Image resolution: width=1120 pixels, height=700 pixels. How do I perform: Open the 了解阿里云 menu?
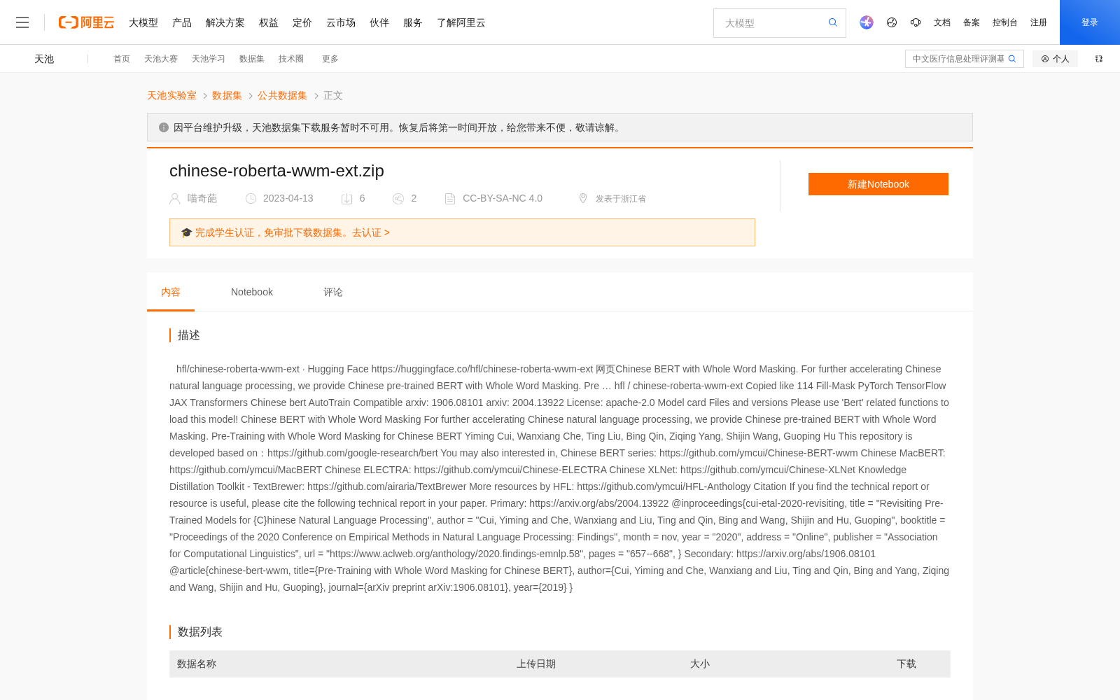(x=461, y=22)
